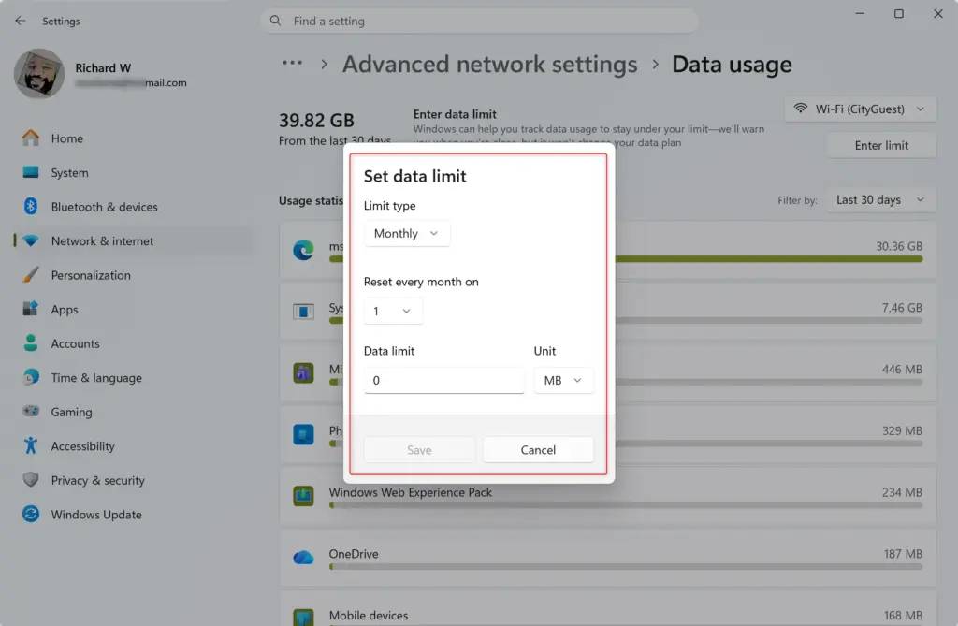Viewport: 958px width, 626px height.
Task: Click the Apps icon in sidebar
Action: point(31,309)
